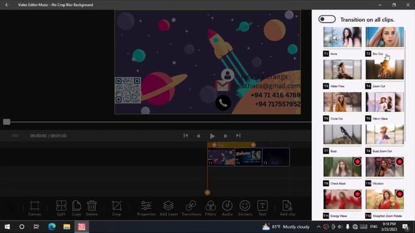
Task: Select the Welcome clip in timeline
Action: point(248,157)
